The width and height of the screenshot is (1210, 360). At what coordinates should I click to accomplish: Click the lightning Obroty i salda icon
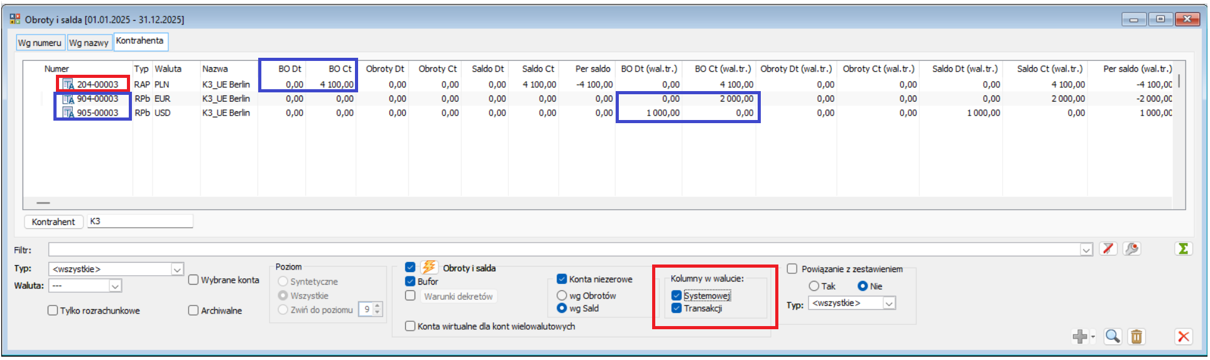tap(429, 268)
